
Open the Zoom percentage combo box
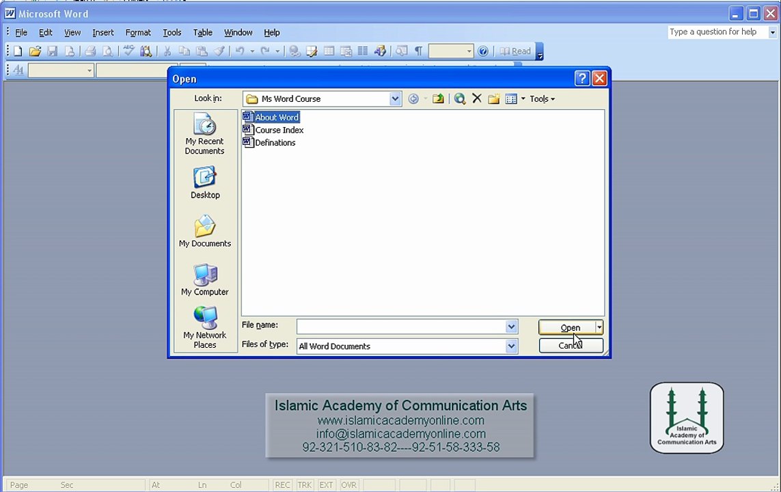[451, 51]
